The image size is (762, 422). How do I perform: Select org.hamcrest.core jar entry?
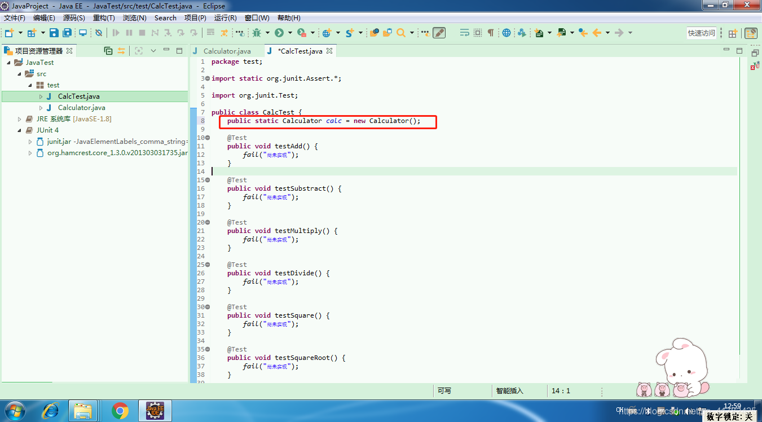click(117, 153)
